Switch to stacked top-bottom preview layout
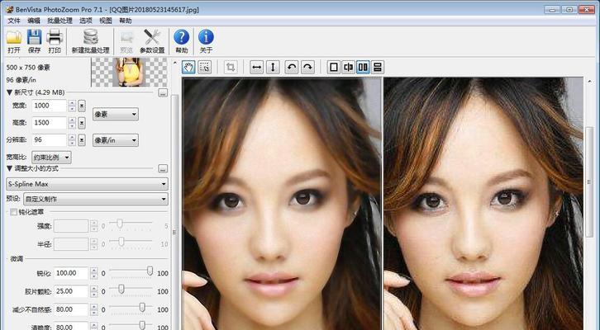 pos(378,67)
